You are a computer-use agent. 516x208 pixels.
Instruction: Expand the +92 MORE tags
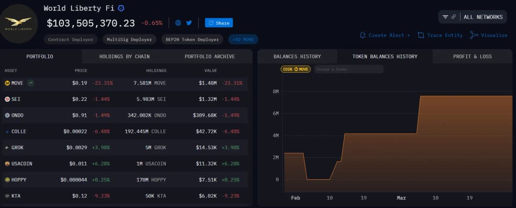coord(243,39)
